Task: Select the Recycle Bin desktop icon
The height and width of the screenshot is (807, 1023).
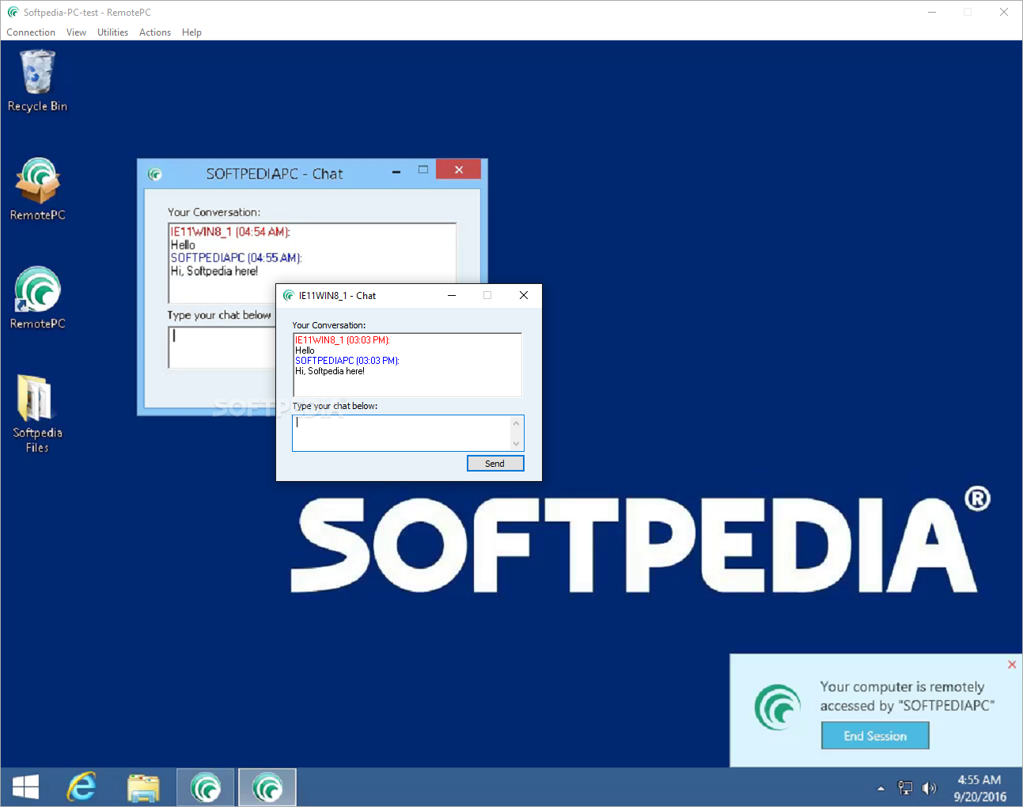Action: point(37,81)
